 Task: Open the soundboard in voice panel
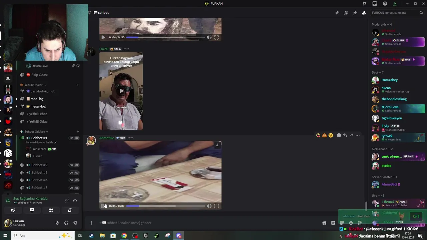pyautogui.click(x=70, y=210)
